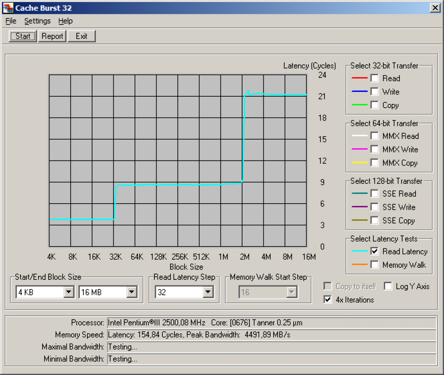444x375 pixels.
Task: Click the olive SSE Copy legend line
Action: click(x=360, y=220)
